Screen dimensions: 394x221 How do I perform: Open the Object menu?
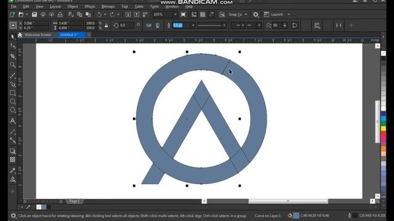pos(73,7)
